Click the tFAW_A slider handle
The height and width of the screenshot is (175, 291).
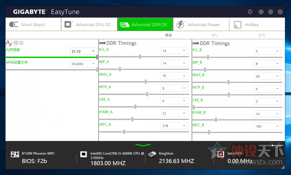(x=132, y=119)
